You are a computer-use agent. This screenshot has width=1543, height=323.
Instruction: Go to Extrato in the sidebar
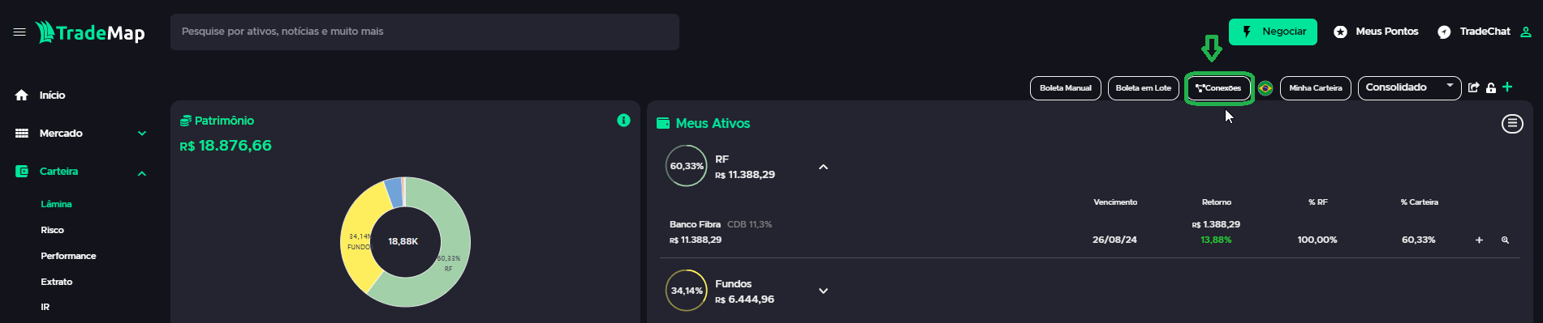[57, 282]
